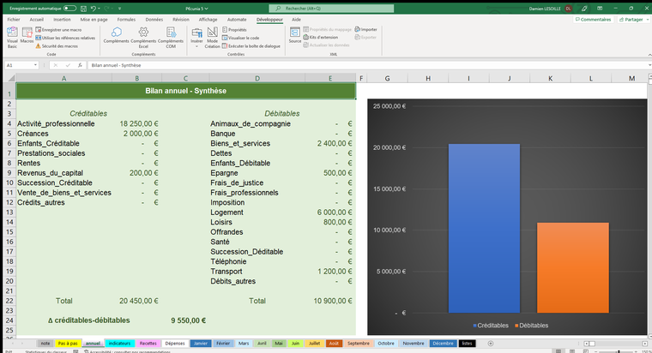Switch to the Dépenses sheet tab
The height and width of the screenshot is (353, 652).
click(x=175, y=343)
